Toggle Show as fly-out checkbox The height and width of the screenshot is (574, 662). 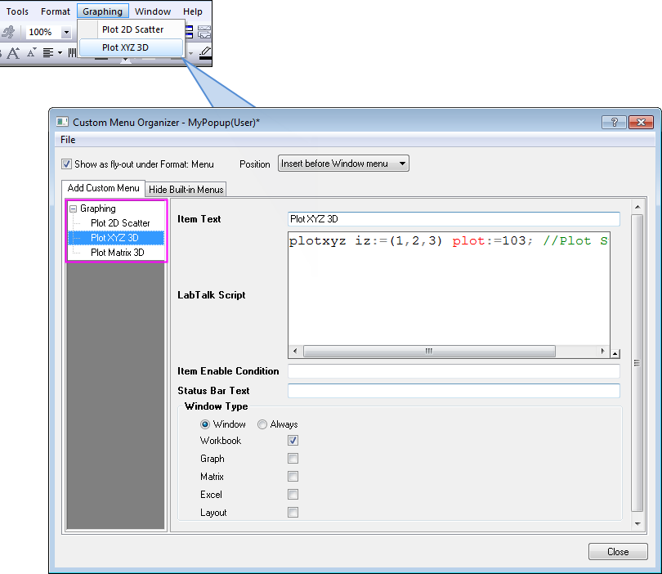(x=67, y=164)
